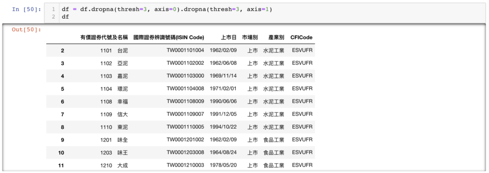Click the CFICode column header
This screenshot has height=173, width=489.
click(301, 37)
